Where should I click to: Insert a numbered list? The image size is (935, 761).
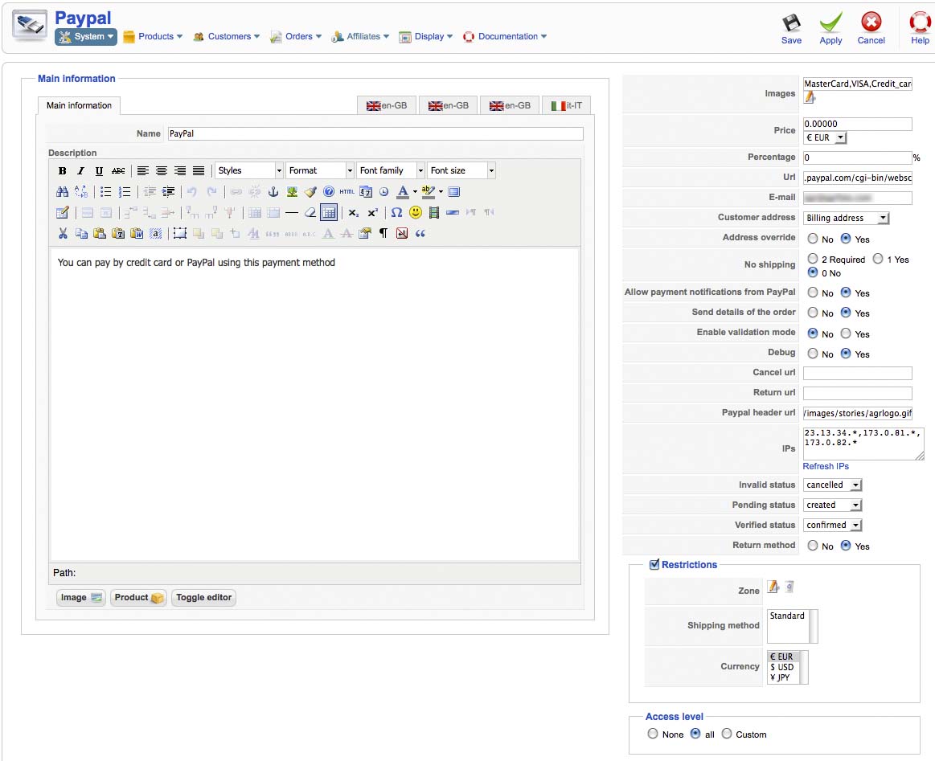[x=124, y=192]
